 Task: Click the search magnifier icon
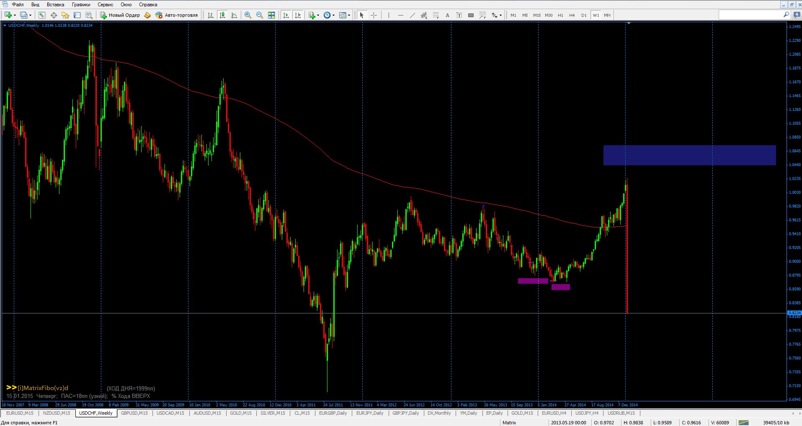786,15
